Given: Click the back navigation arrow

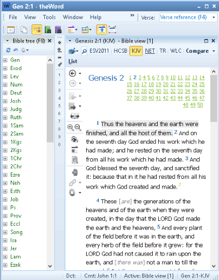Looking at the screenshot, I should [x=73, y=73].
